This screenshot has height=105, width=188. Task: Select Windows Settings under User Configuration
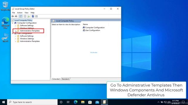tap(27, 38)
